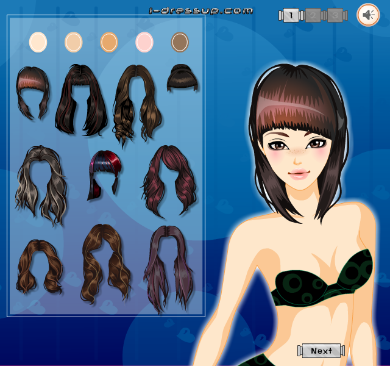Mute the game sound with speaker icon
The image size is (390, 366).
[368, 15]
